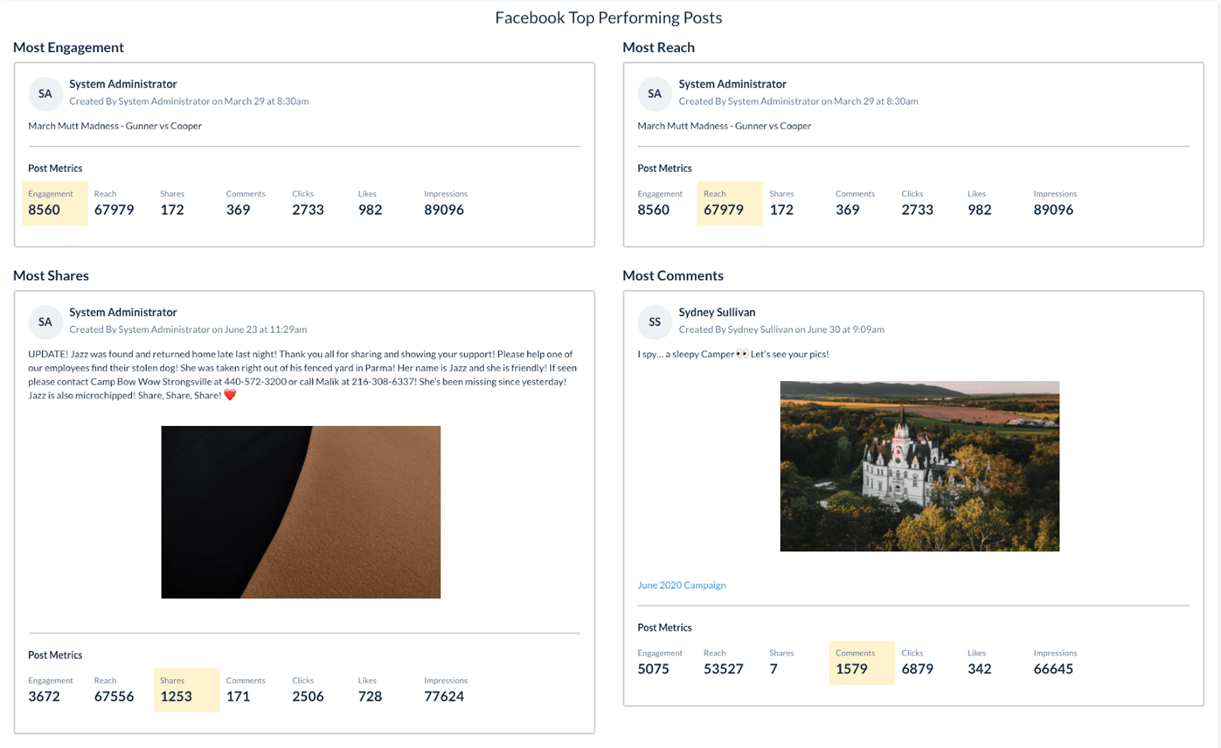Click the sand dune photo in Most Shares post
This screenshot has height=748, width=1221.
click(x=300, y=512)
